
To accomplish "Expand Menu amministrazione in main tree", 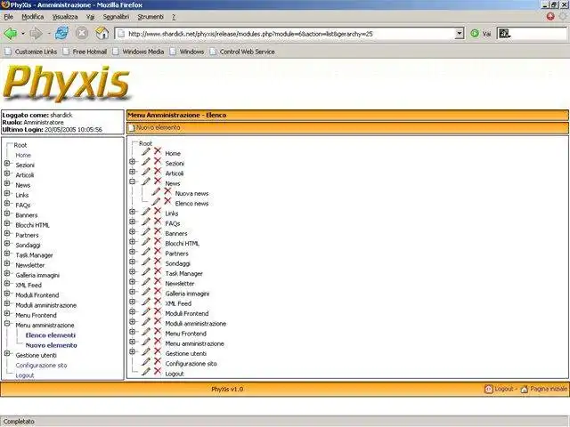I will [133, 342].
